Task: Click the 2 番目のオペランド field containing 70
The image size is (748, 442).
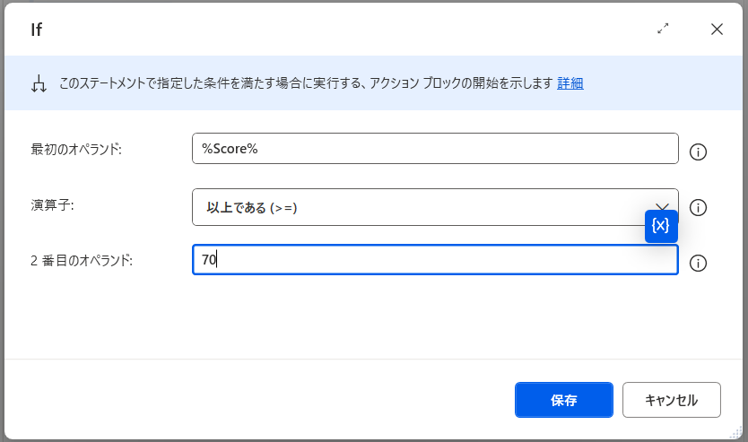Action: [x=435, y=260]
